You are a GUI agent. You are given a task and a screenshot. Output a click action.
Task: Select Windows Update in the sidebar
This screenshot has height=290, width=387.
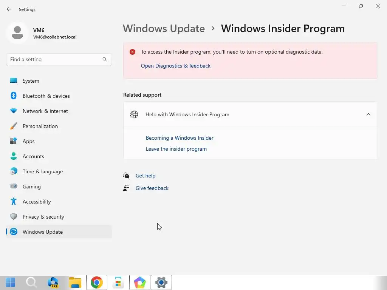[59, 232]
